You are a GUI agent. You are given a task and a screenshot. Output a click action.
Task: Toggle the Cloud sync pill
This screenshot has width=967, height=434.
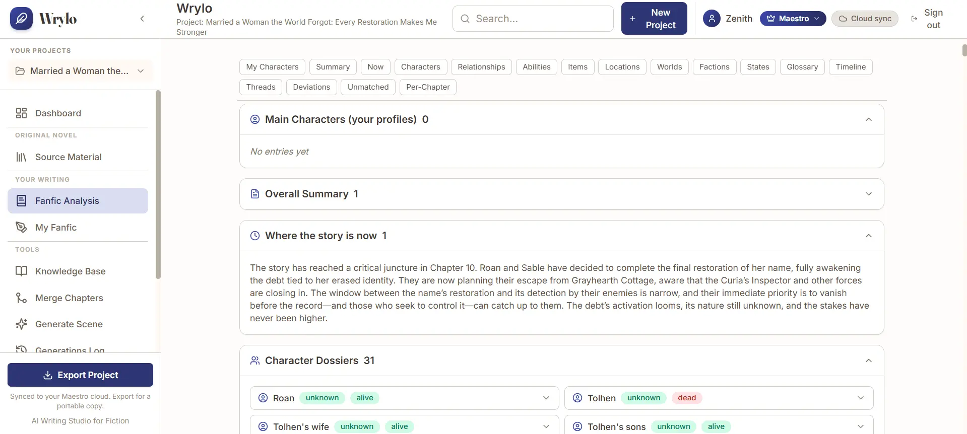point(865,19)
